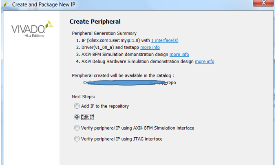Screen dimensions: 276x165
Task: Click the "Driver(v1_00_a) and testapp" summary text
Action: [108, 47]
